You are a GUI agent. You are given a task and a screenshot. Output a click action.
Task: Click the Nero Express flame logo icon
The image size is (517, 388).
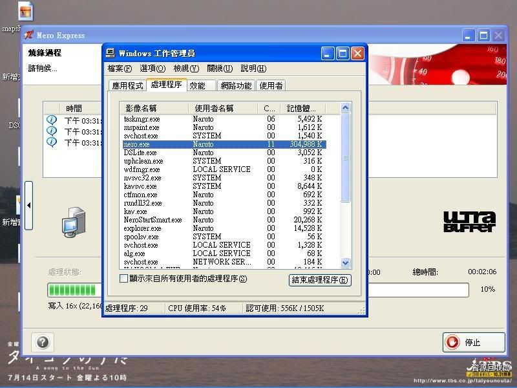tap(28, 35)
